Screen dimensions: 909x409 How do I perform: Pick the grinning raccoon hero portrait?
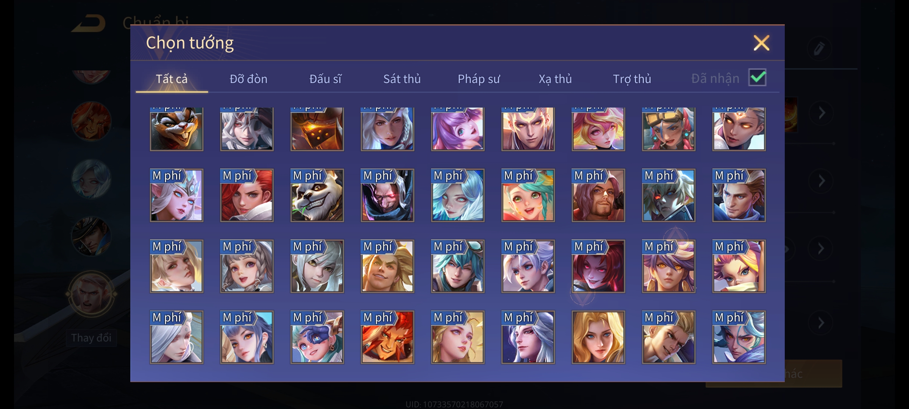click(x=176, y=129)
